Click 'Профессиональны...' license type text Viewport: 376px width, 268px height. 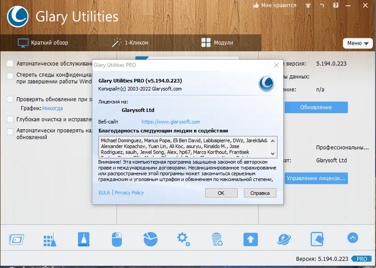point(343,148)
